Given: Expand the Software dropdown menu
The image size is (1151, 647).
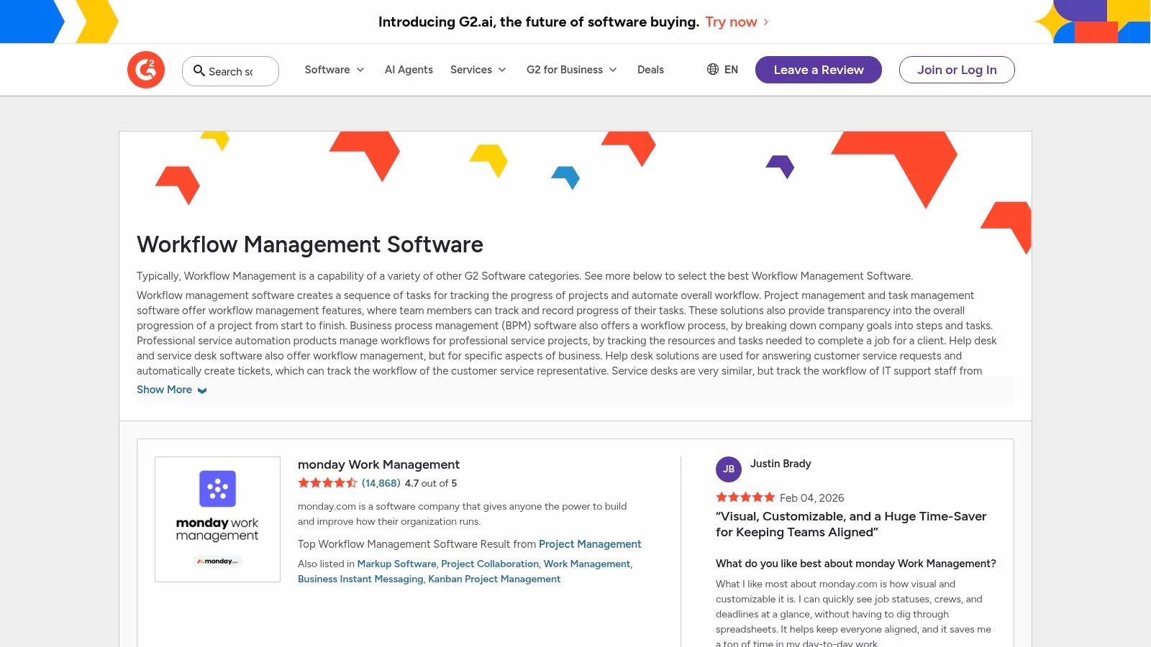Looking at the screenshot, I should click(x=335, y=70).
